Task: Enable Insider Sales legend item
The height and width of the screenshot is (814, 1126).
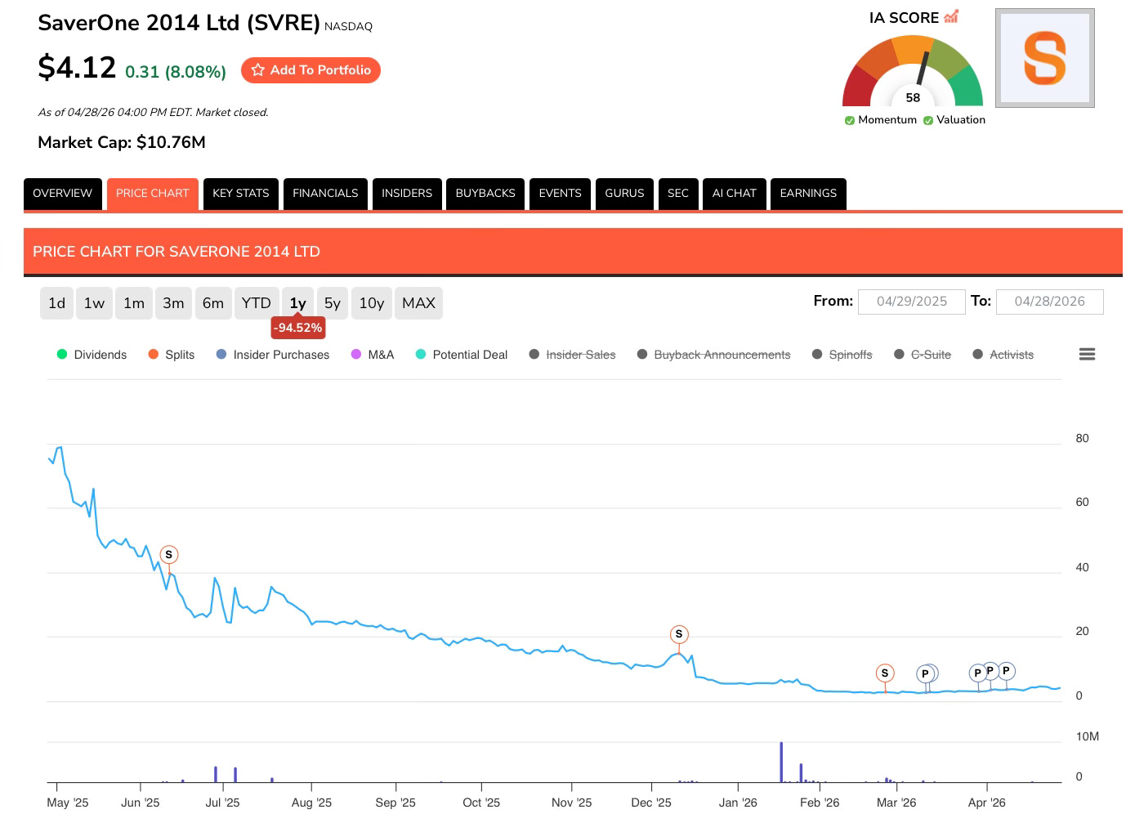Action: pyautogui.click(x=572, y=355)
